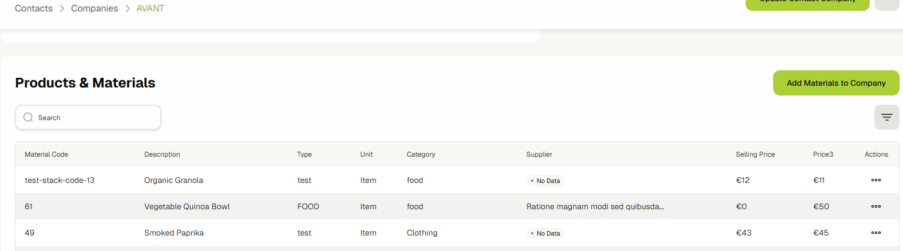The image size is (903, 251).
Task: Click the Category column header
Action: click(x=421, y=154)
